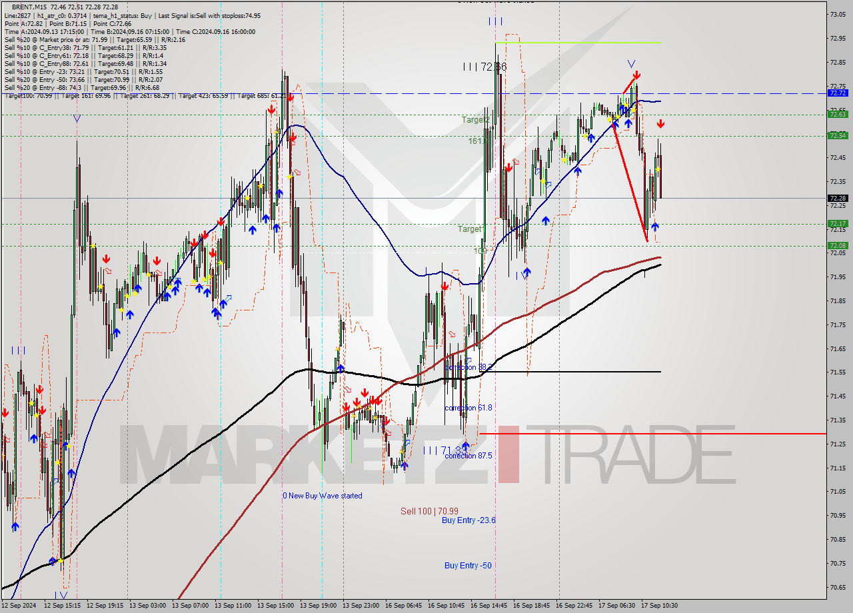Click the '16 Sep 14:45' time axis label
853x613 pixels.
coord(488,606)
